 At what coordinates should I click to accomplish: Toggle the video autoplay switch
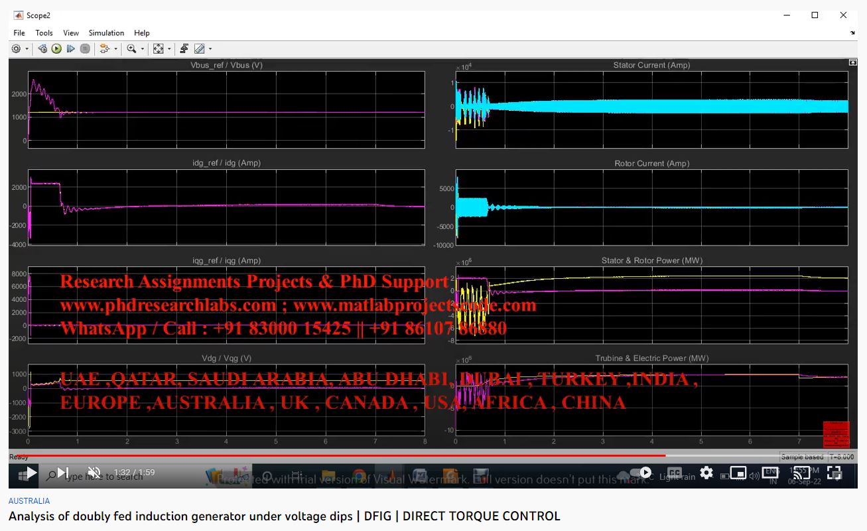(641, 473)
